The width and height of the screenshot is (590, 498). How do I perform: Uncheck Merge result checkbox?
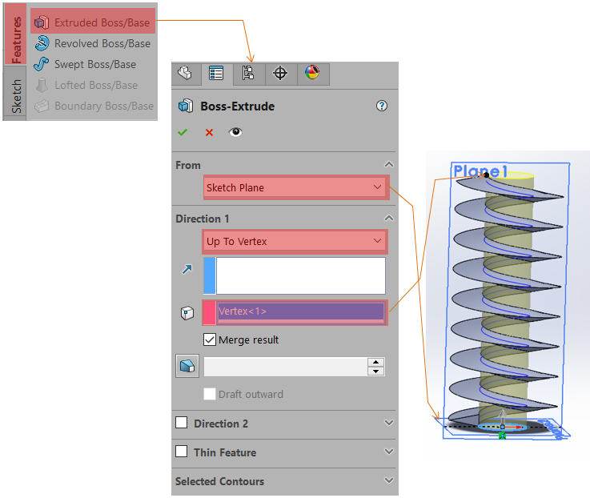pyautogui.click(x=210, y=339)
